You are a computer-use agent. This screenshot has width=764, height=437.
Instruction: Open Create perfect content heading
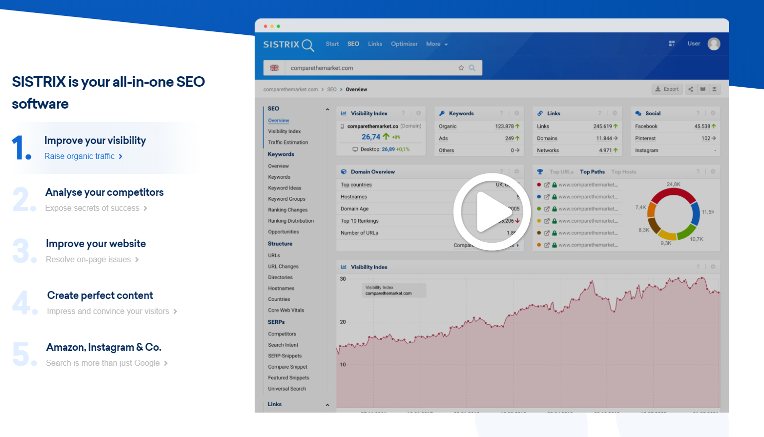coord(100,295)
